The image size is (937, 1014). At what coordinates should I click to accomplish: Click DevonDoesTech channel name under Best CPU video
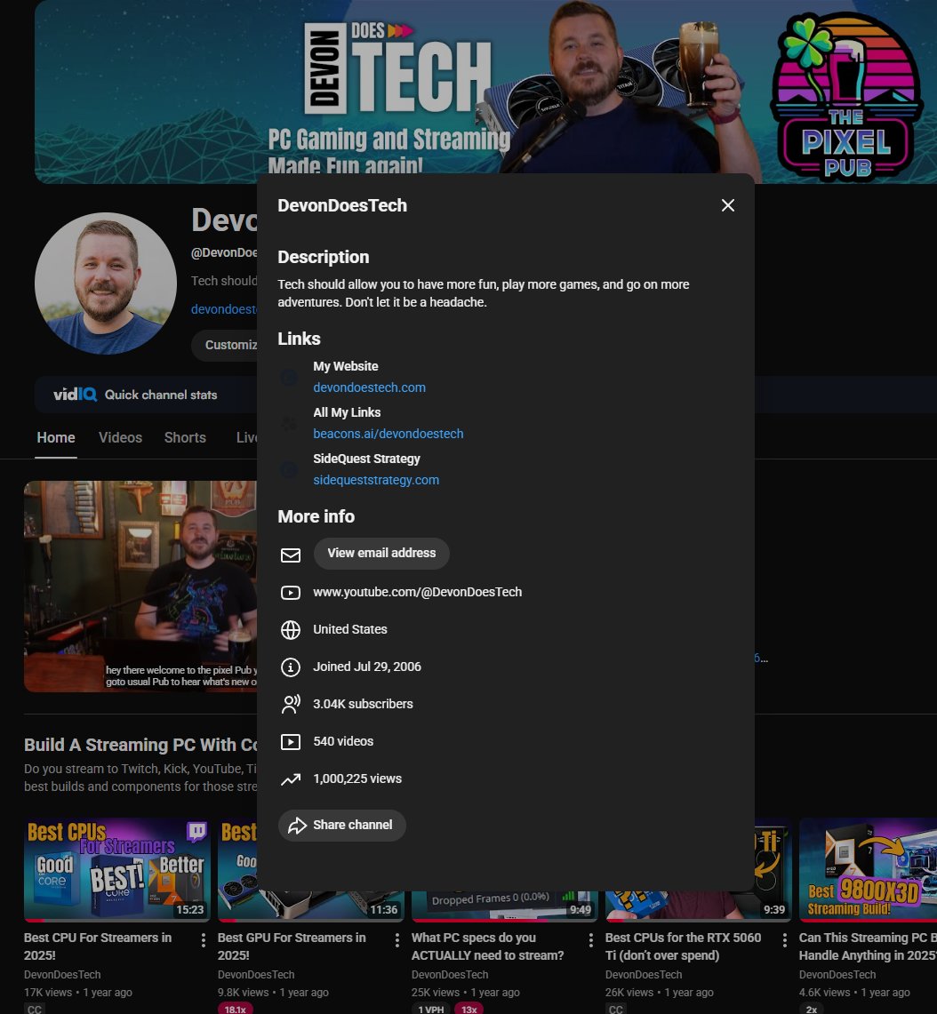point(62,975)
